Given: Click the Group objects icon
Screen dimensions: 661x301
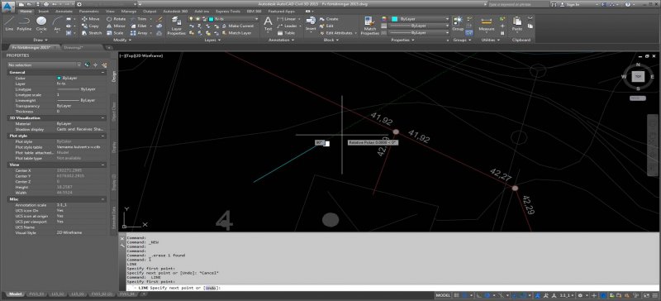Looking at the screenshot, I should coord(458,24).
